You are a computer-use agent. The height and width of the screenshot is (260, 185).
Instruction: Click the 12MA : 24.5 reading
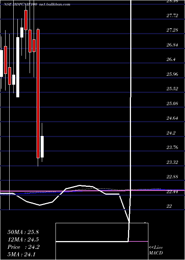tap(23, 240)
